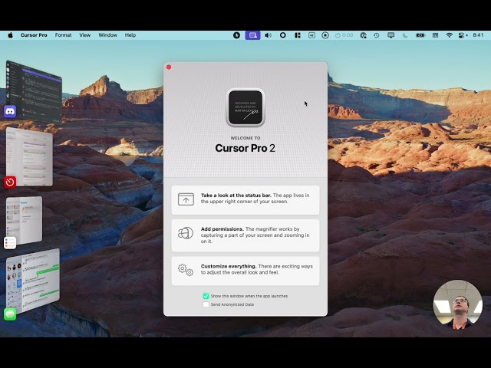Expand the Window menu
Viewport: 491px width, 368px height.
coord(108,35)
